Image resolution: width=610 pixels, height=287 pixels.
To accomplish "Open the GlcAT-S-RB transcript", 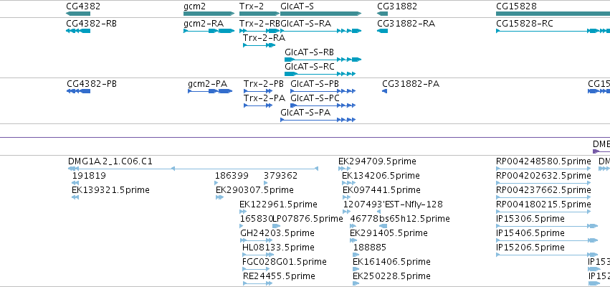I will pyautogui.click(x=323, y=60).
